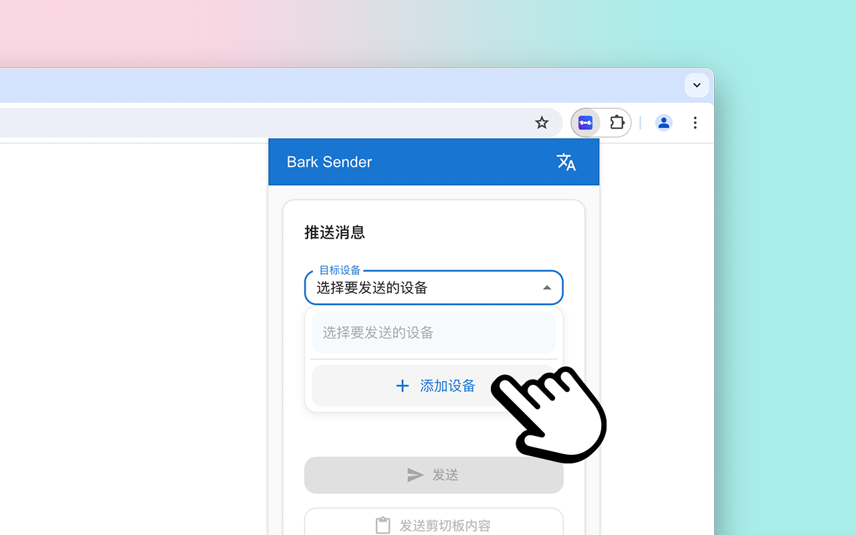
Task: Click 发送剪切板内容 button
Action: pos(434,522)
